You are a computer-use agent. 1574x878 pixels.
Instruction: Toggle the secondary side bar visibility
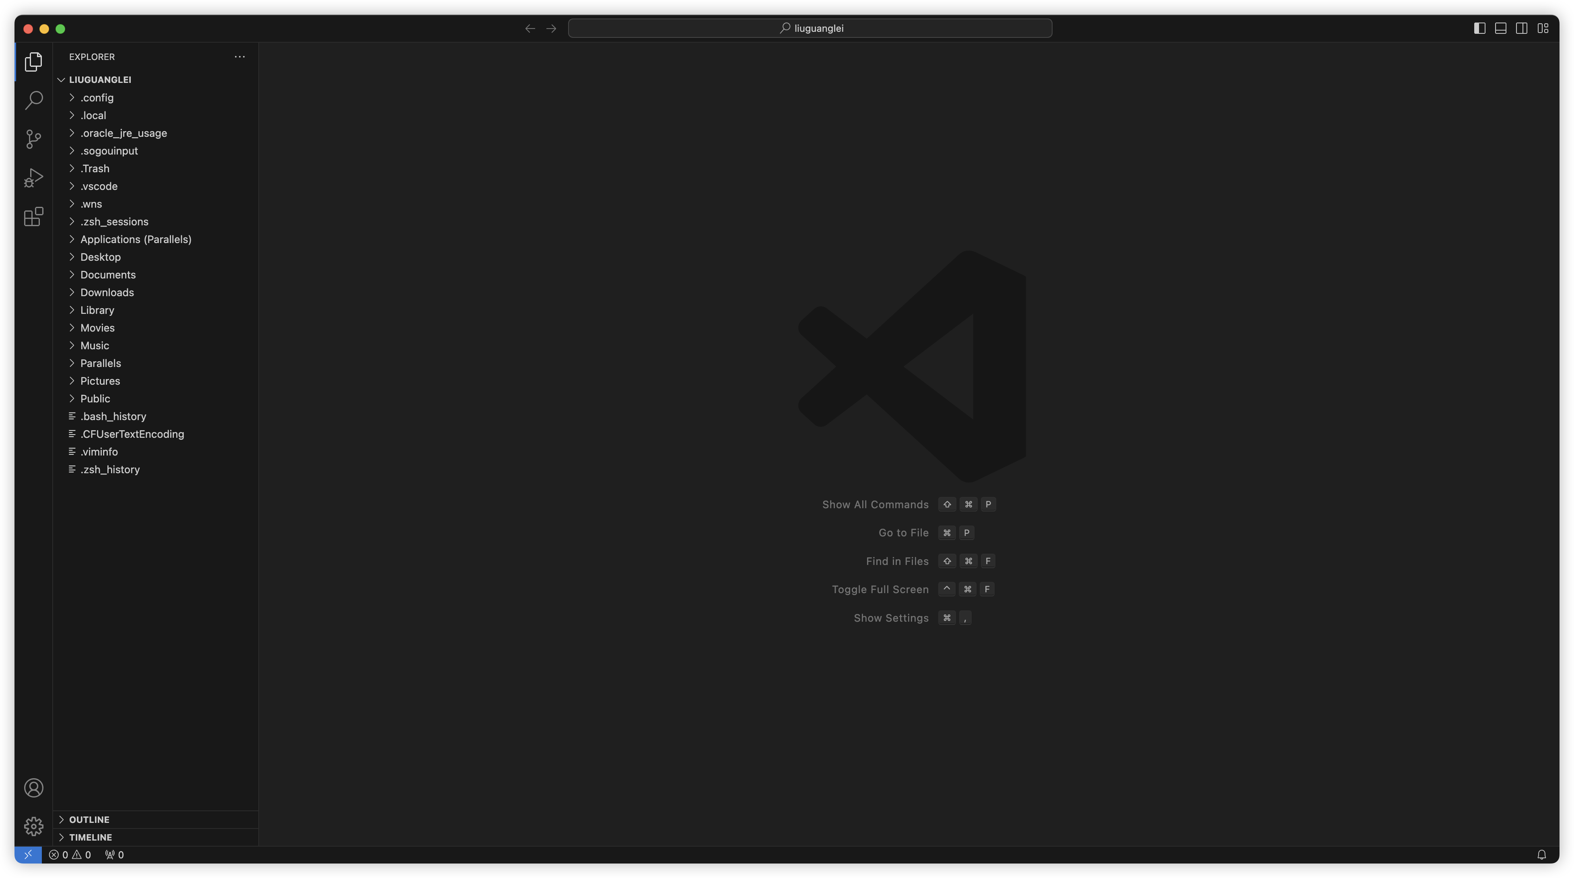pyautogui.click(x=1521, y=28)
